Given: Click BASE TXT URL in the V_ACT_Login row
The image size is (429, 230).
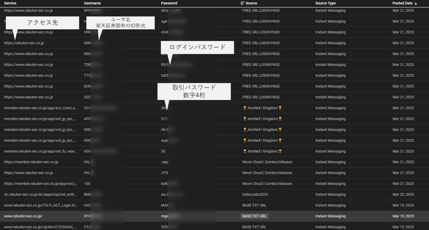Looking at the screenshot, I should point(254,205).
